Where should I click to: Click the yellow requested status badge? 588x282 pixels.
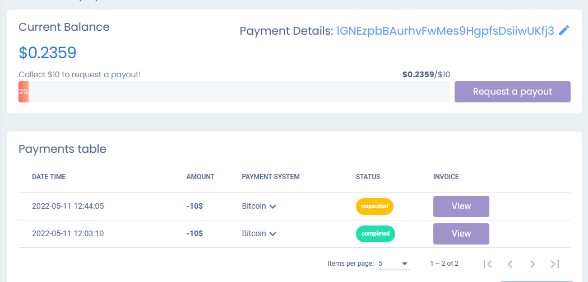374,206
